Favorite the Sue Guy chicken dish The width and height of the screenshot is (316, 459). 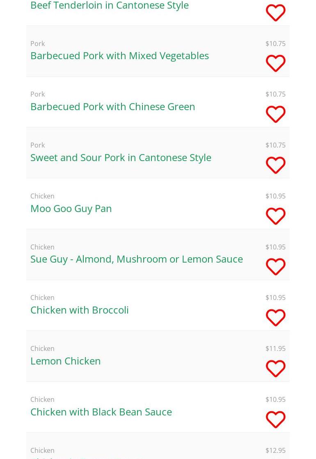(x=275, y=267)
